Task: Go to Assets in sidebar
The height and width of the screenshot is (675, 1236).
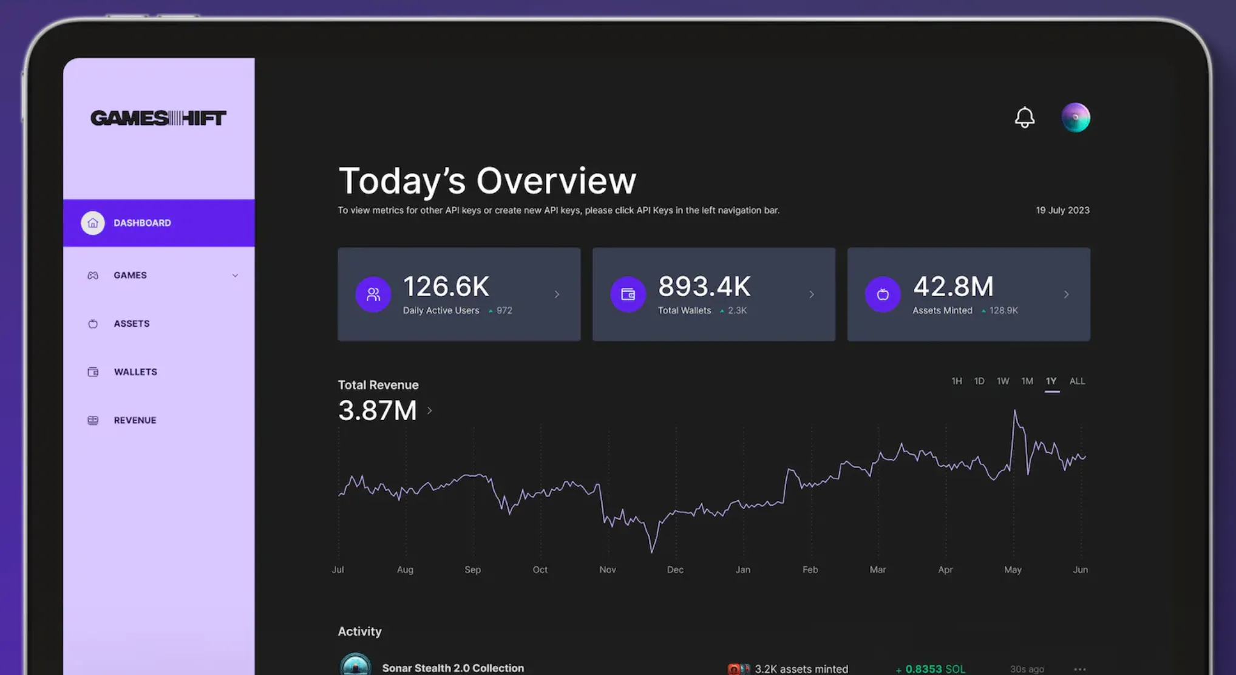Action: (x=131, y=324)
